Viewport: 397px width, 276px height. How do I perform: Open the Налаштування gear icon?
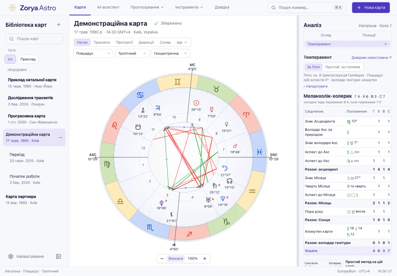11,257
